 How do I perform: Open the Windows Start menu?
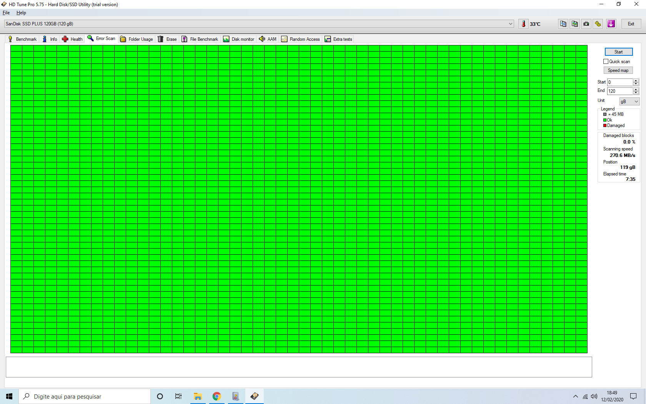tap(9, 396)
